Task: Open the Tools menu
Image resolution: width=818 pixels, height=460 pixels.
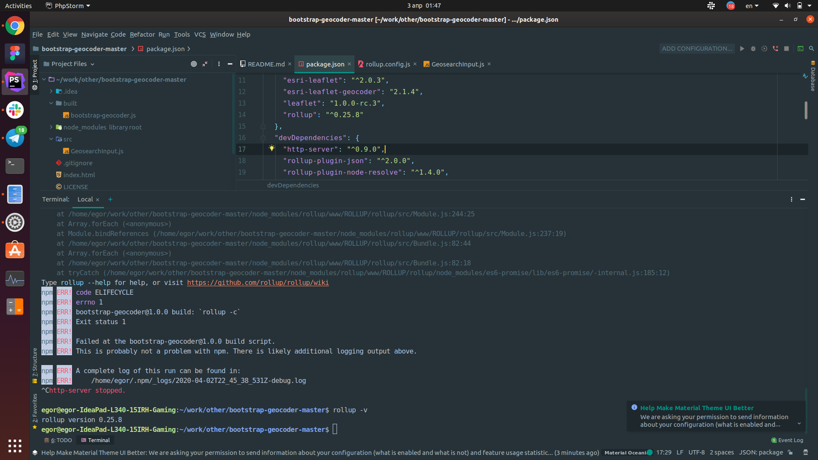Action: click(x=181, y=34)
